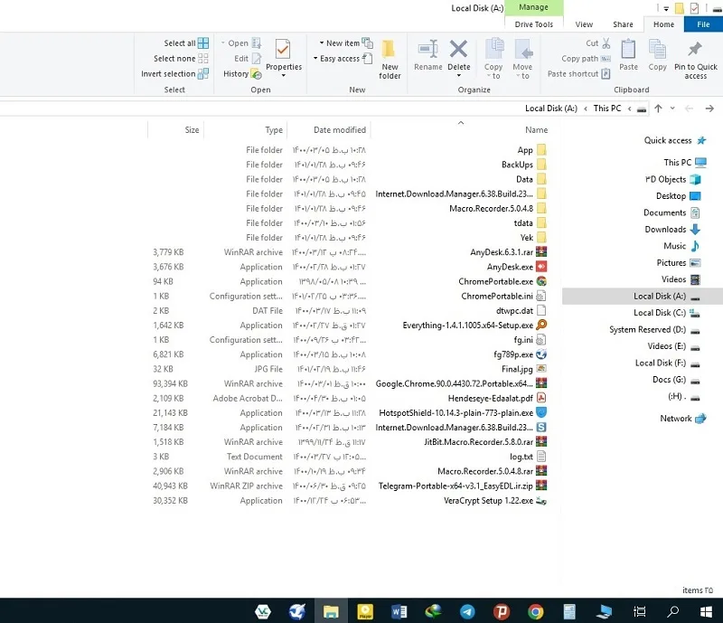Select HotspotShield-10.14.3 installer file icon
The image size is (723, 623).
coord(541,412)
